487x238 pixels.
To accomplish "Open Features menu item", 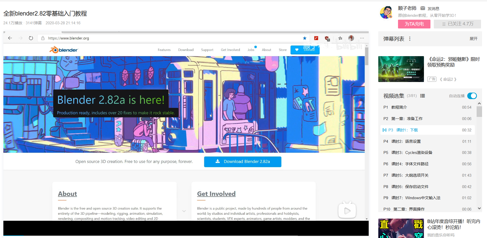I will 164,50.
